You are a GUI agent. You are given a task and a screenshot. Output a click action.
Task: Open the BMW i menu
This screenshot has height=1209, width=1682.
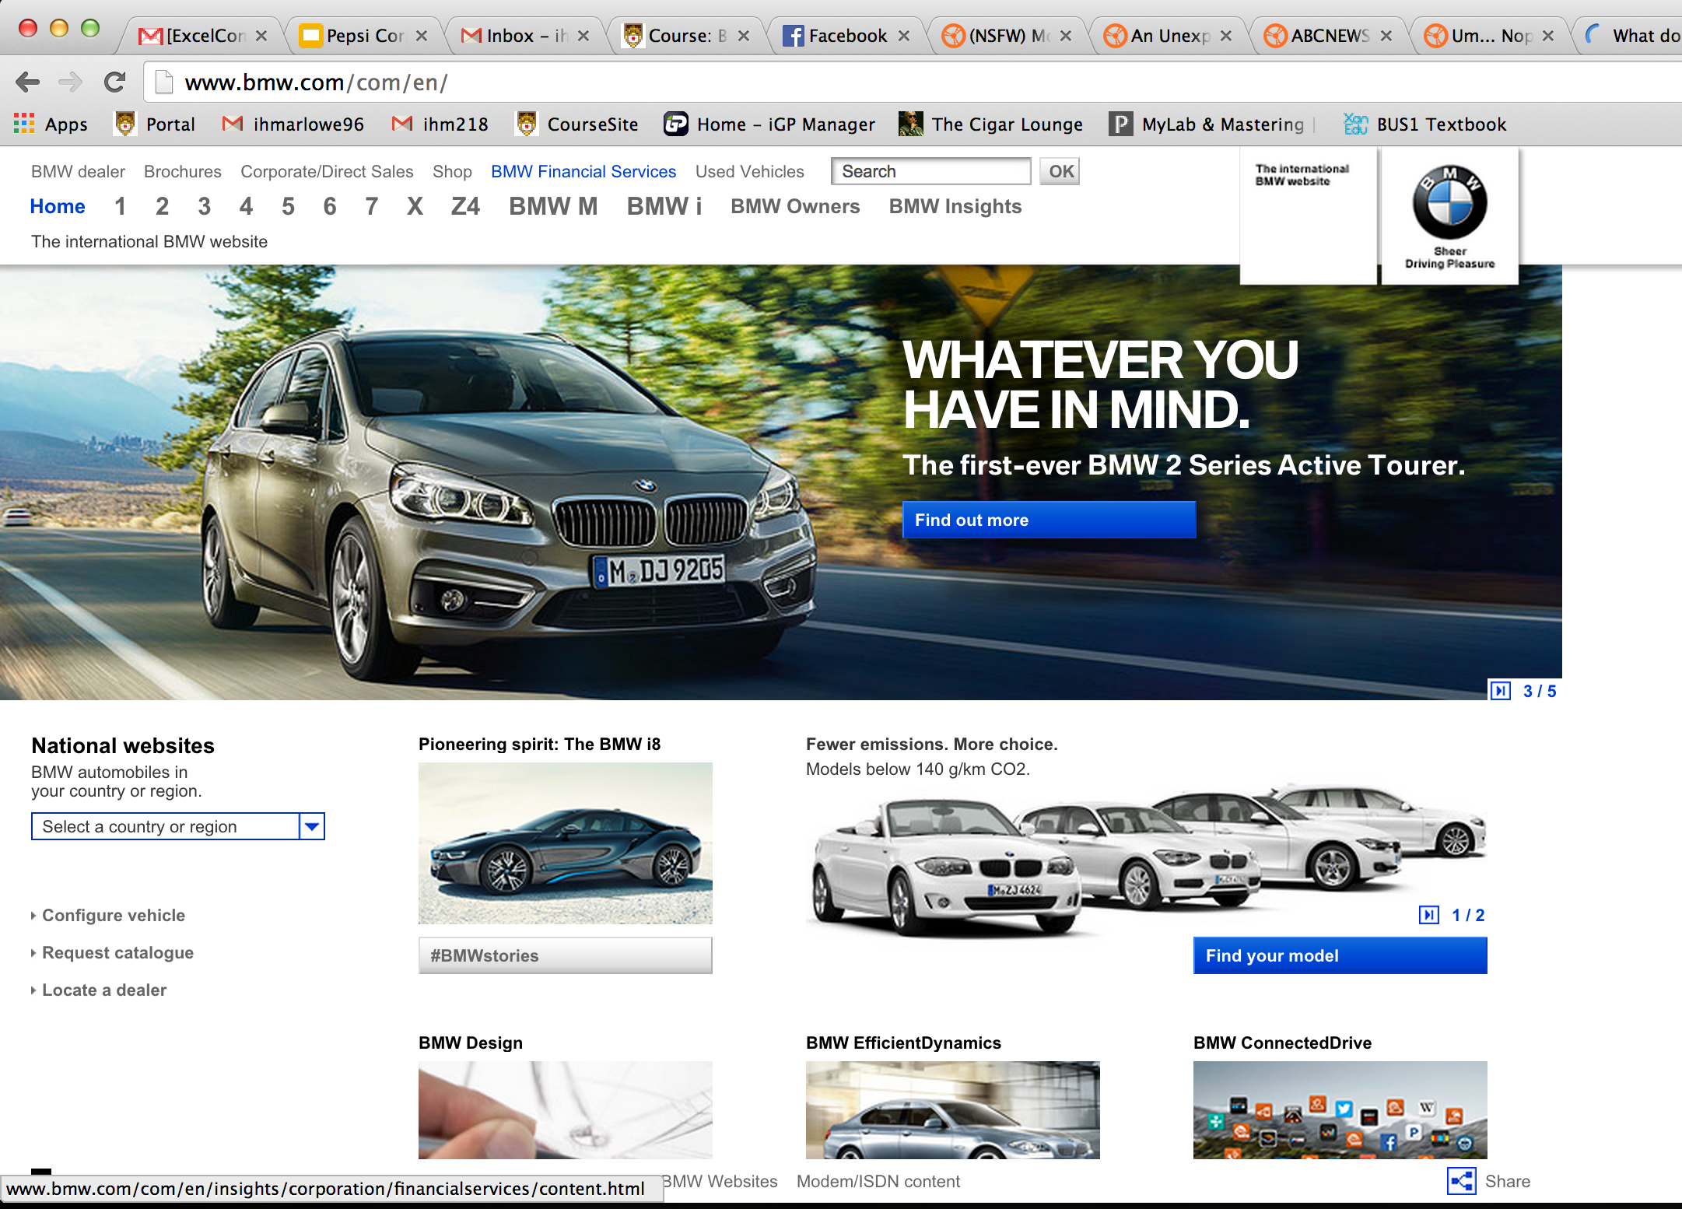664,206
